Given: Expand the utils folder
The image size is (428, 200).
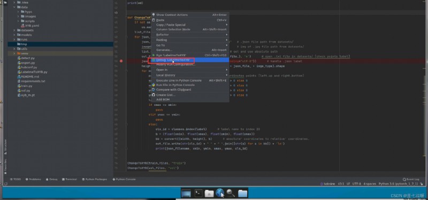Looking at the screenshot, I should (x=14, y=49).
